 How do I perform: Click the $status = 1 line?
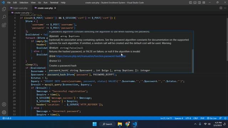39,78
